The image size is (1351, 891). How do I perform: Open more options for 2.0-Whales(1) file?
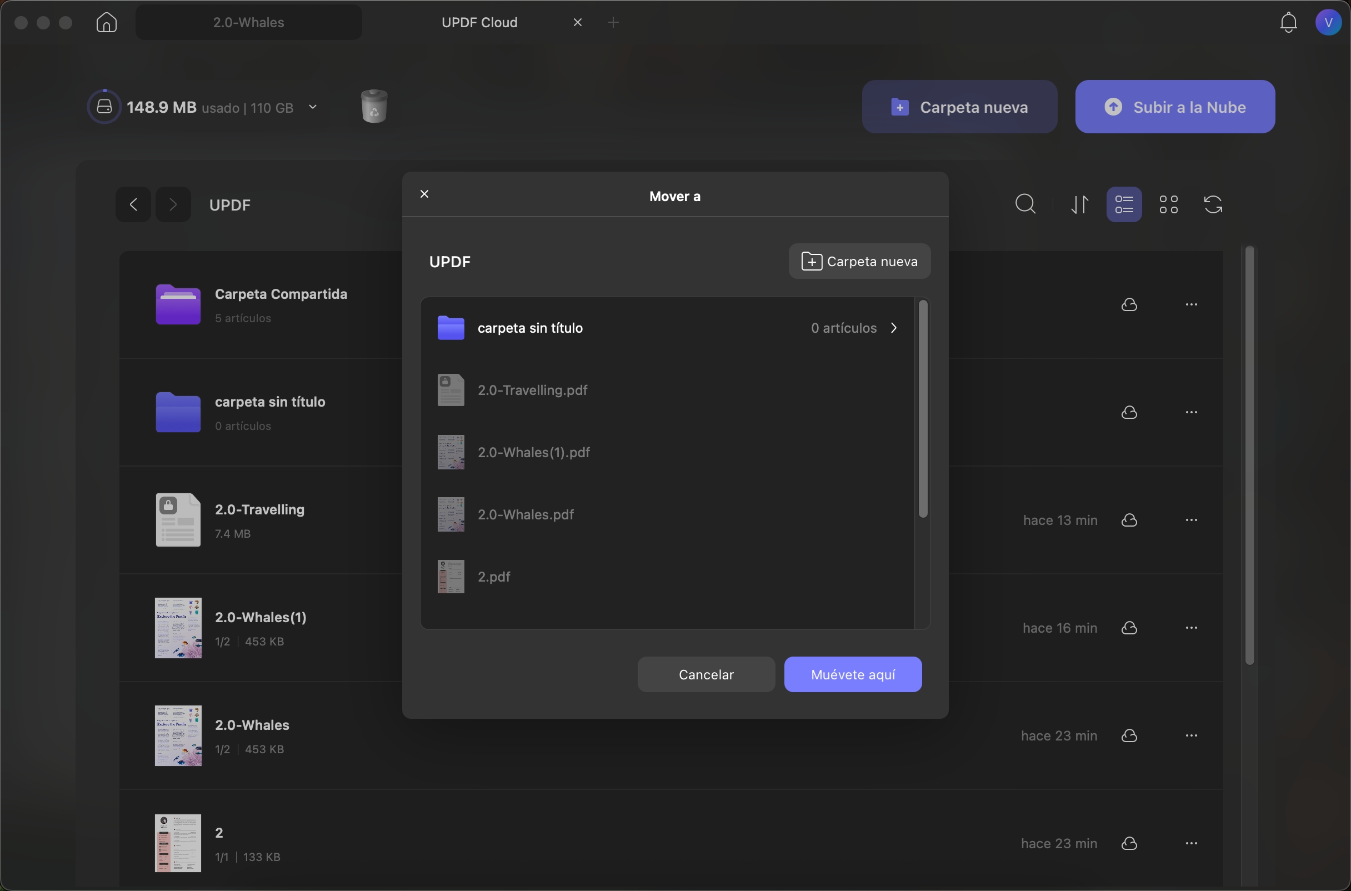pos(1192,628)
